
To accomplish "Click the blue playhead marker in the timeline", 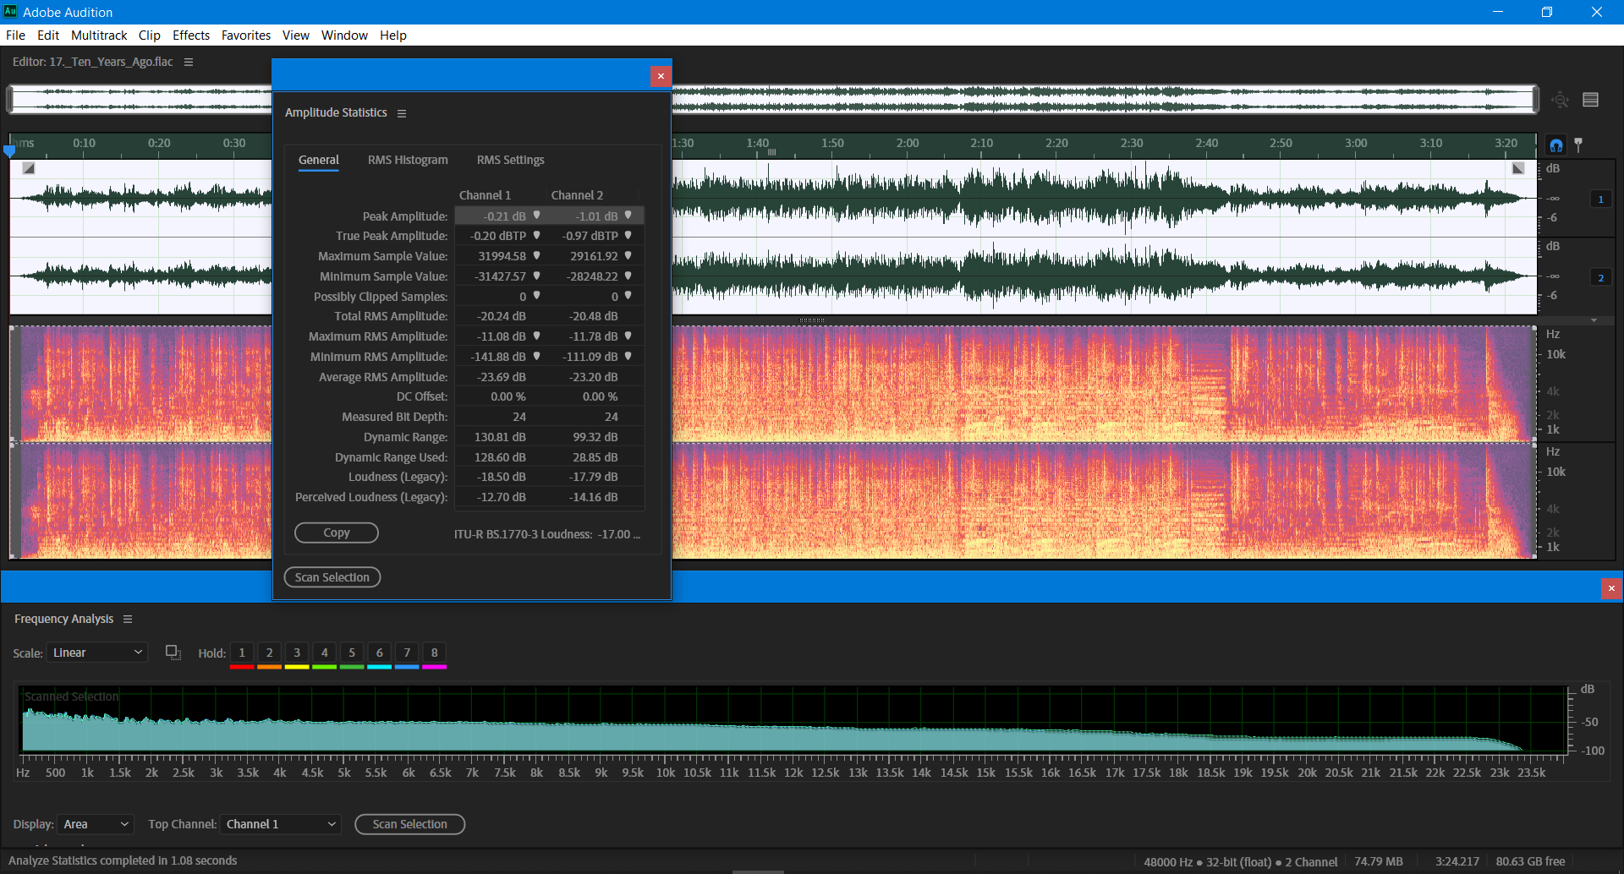I will pos(9,150).
